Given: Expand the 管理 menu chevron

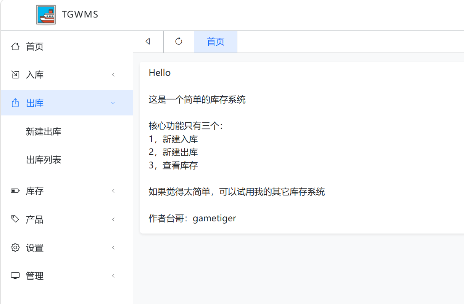Looking at the screenshot, I should tap(113, 276).
